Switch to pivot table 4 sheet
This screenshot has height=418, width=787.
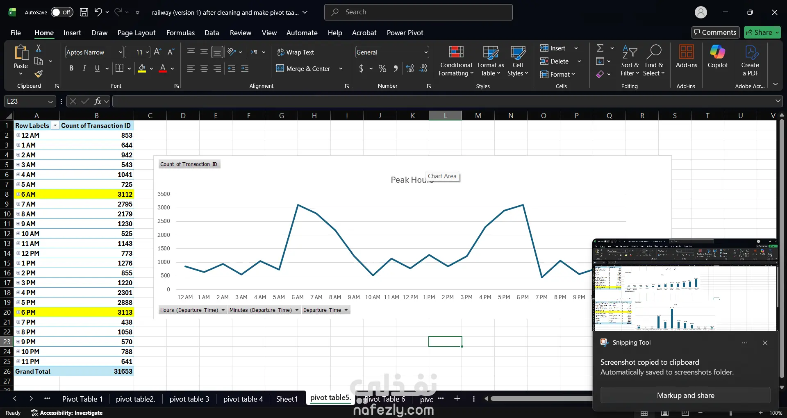243,399
